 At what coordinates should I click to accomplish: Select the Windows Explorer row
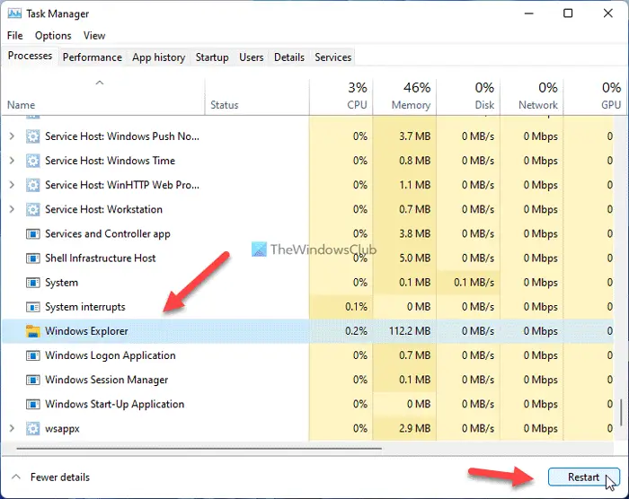[x=307, y=331]
